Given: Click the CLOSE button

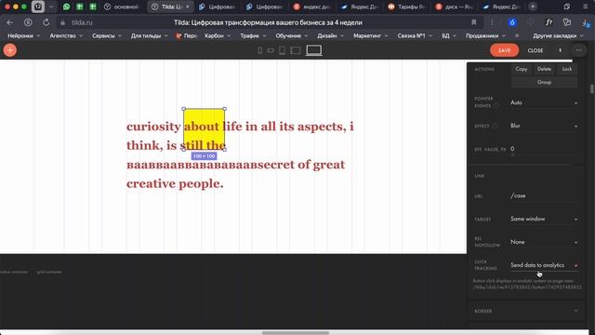Looking at the screenshot, I should pos(535,50).
